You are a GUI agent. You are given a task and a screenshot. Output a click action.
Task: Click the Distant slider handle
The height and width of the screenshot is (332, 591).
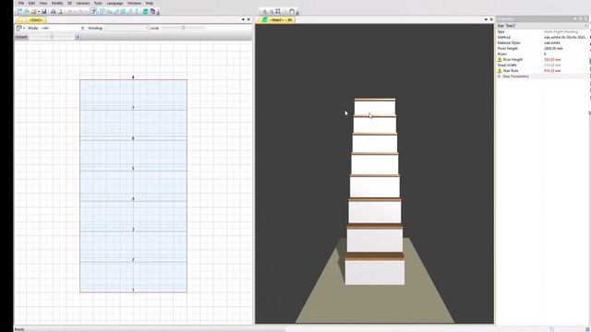(52, 37)
